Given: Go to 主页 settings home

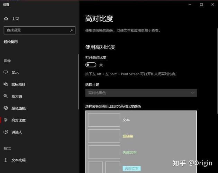Looking at the screenshot, I should [15, 19].
